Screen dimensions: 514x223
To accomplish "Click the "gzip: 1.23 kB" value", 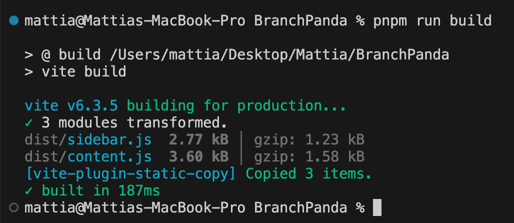I will pos(308,139).
